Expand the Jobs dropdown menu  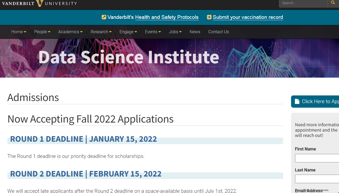[175, 32]
